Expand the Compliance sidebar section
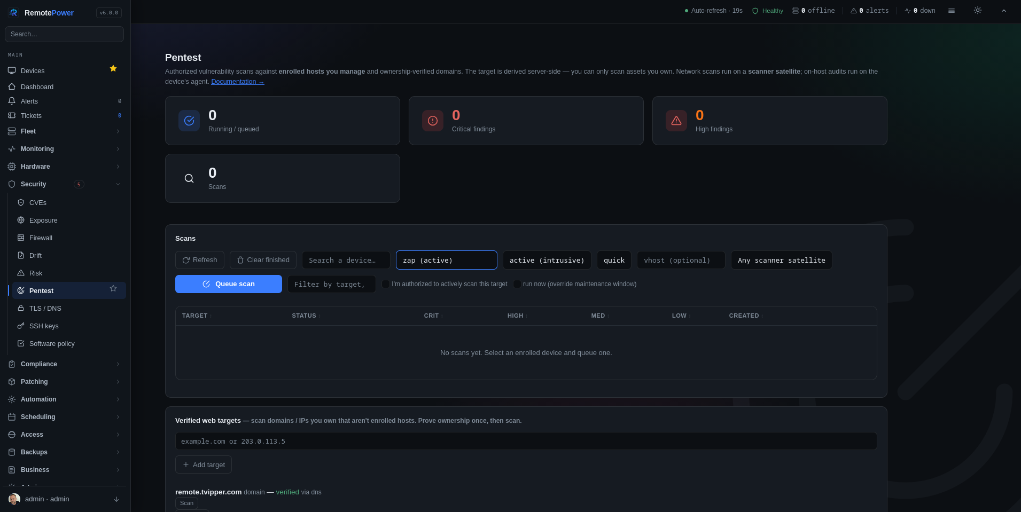 [64, 364]
